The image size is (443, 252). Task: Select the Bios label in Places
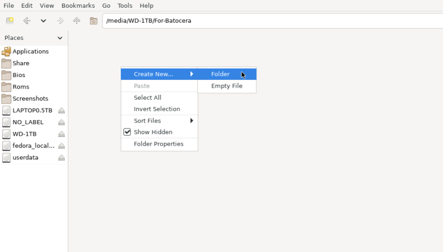(19, 75)
